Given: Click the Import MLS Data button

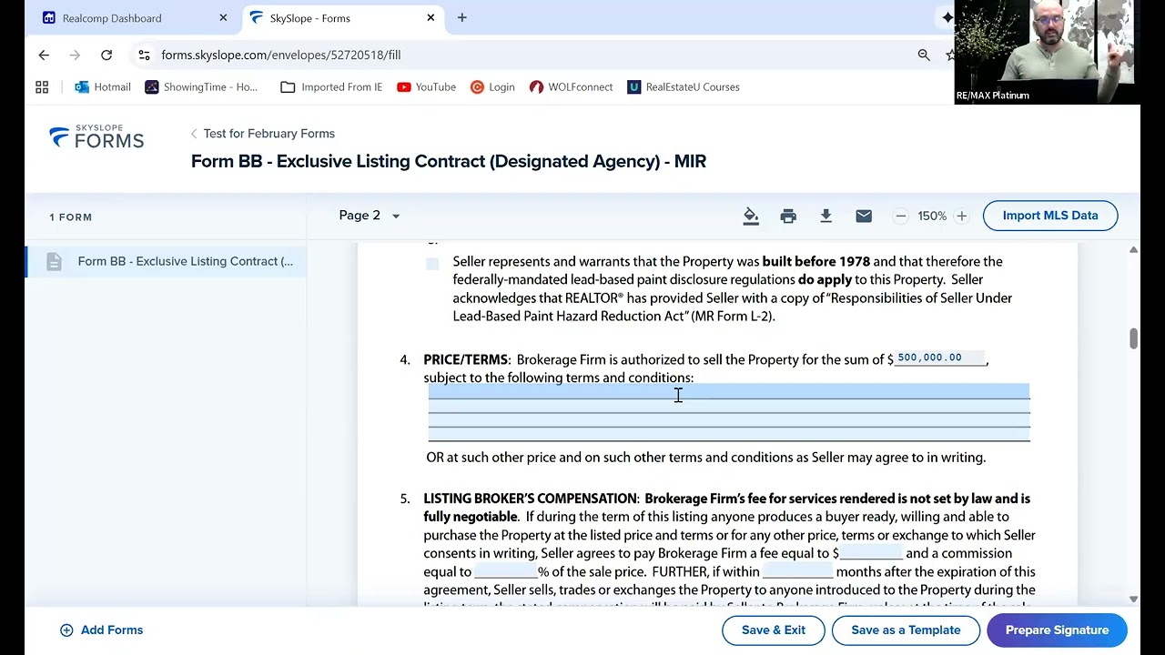Looking at the screenshot, I should [x=1050, y=216].
